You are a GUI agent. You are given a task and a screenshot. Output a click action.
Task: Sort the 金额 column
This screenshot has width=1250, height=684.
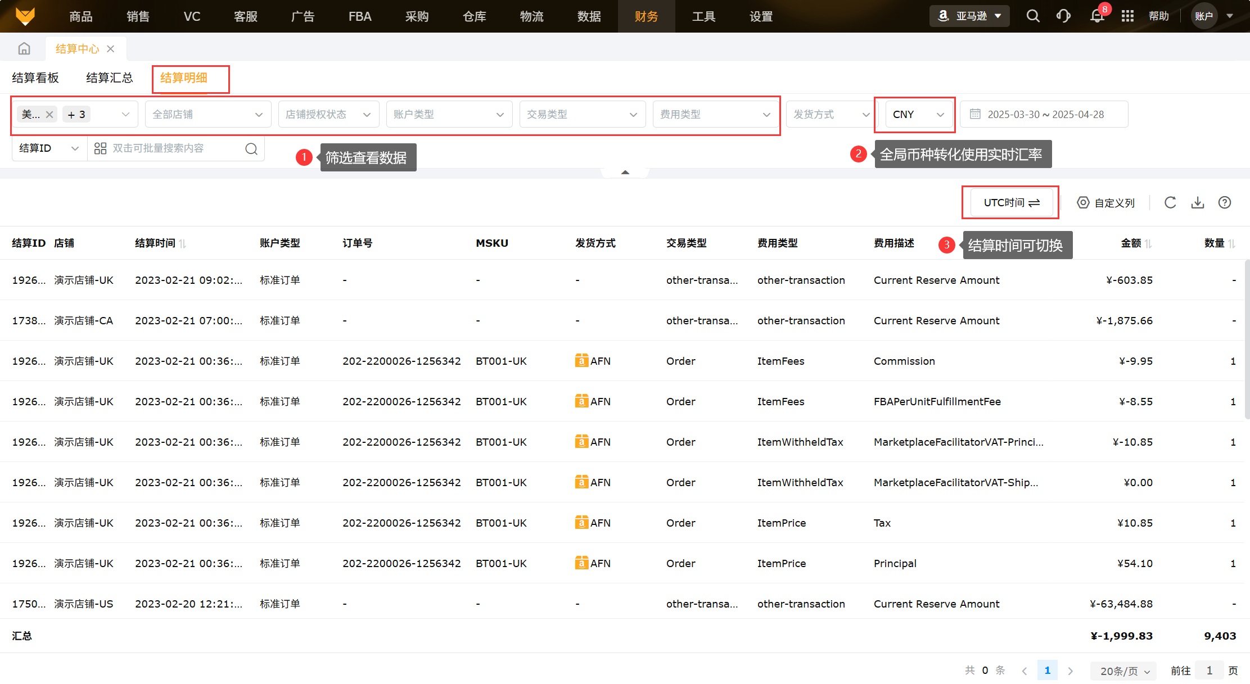[x=1148, y=243]
